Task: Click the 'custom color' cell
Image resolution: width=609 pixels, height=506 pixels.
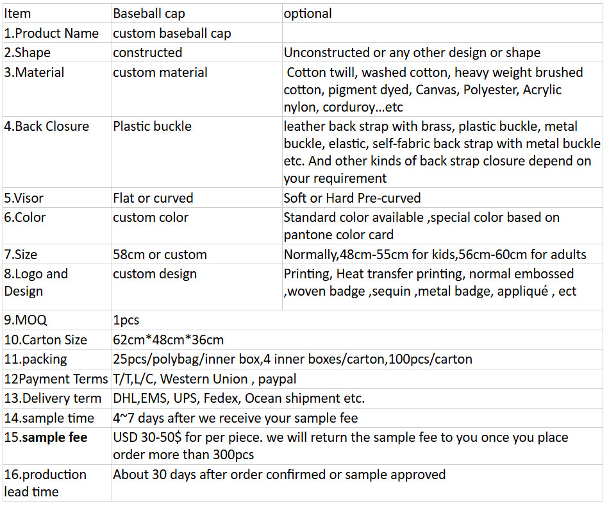Action: point(151,217)
